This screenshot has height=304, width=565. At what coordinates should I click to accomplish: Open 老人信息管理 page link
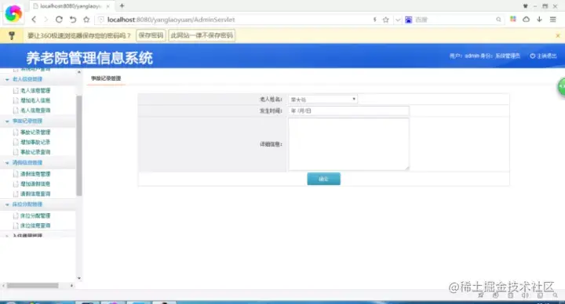point(35,91)
